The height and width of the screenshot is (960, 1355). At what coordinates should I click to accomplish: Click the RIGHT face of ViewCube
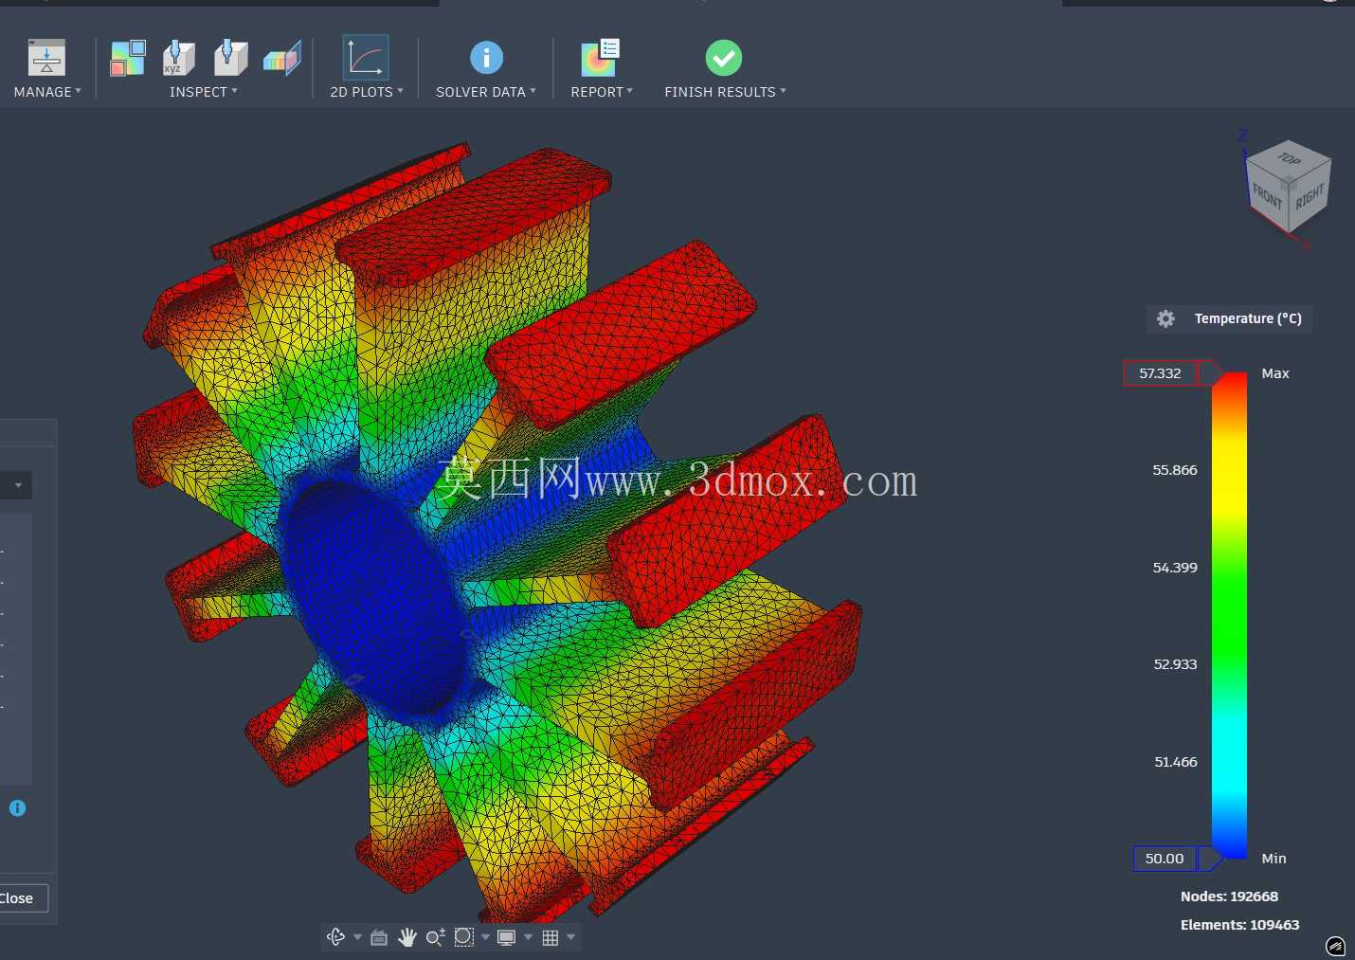[x=1310, y=197]
